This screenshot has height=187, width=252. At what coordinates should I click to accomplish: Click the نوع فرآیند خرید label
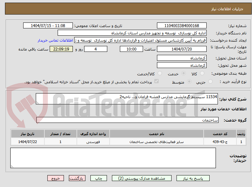(233, 82)
